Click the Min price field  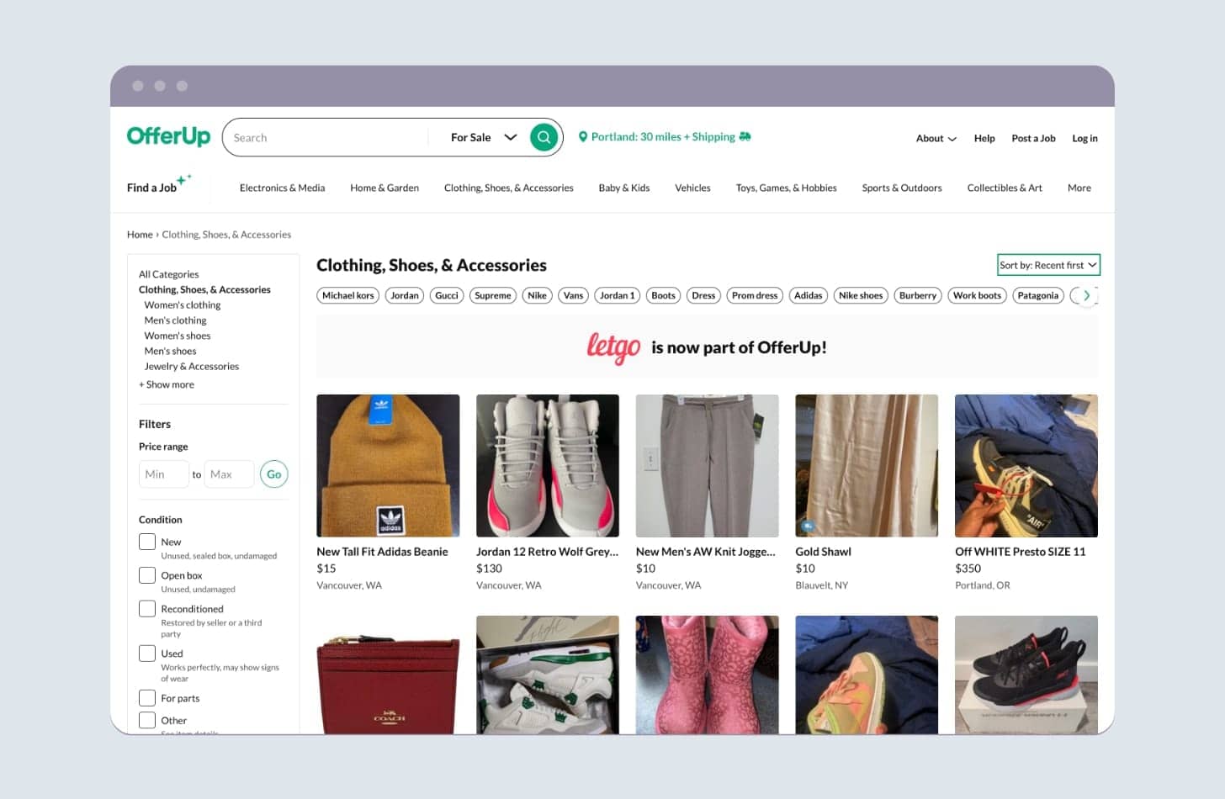point(163,474)
